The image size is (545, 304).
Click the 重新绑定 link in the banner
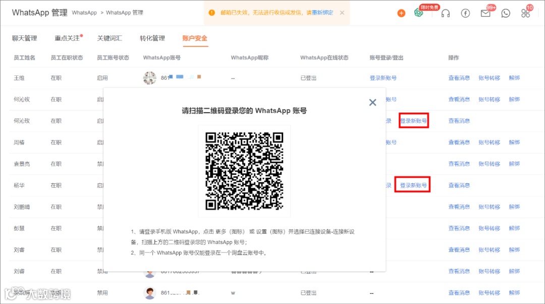coord(322,13)
